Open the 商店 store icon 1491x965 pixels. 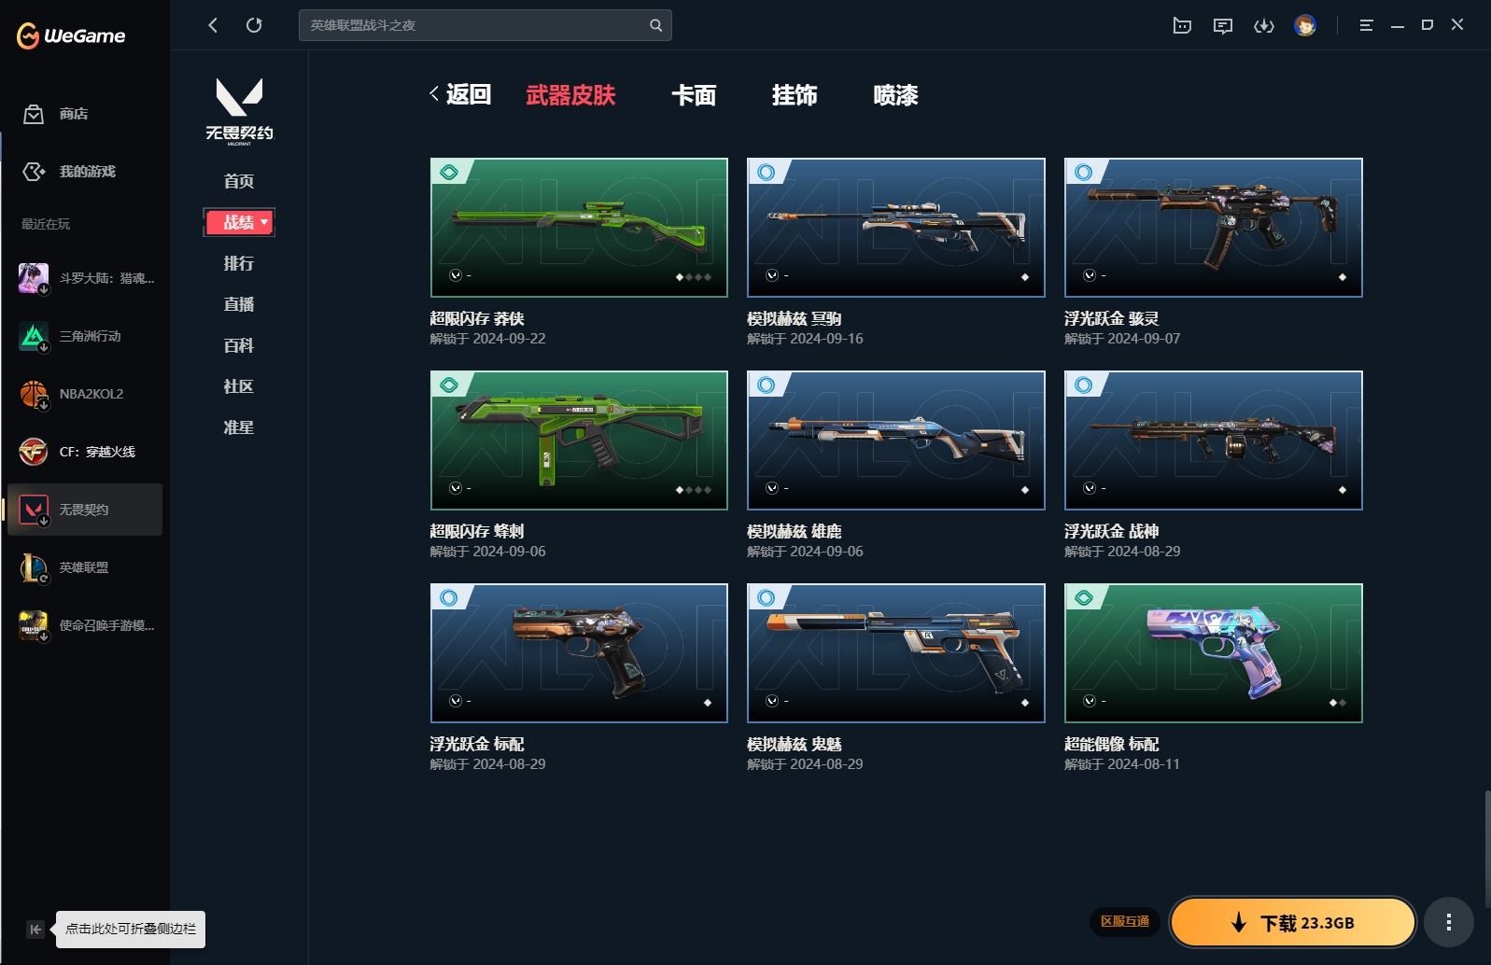(34, 114)
